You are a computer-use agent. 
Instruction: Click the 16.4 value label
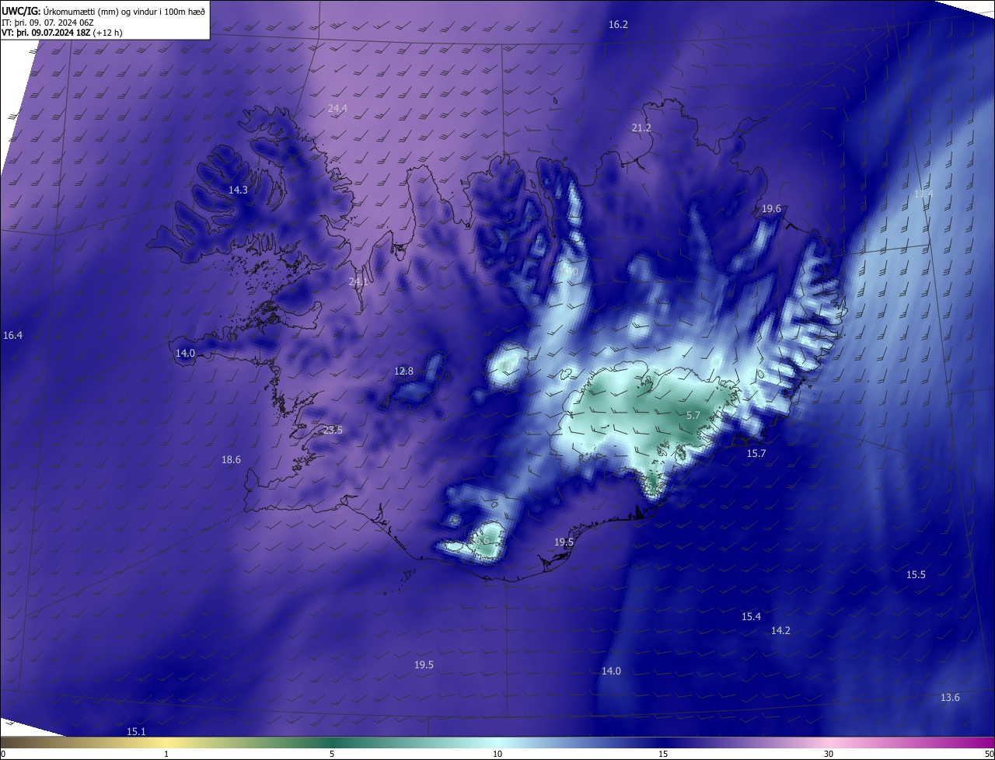12,336
